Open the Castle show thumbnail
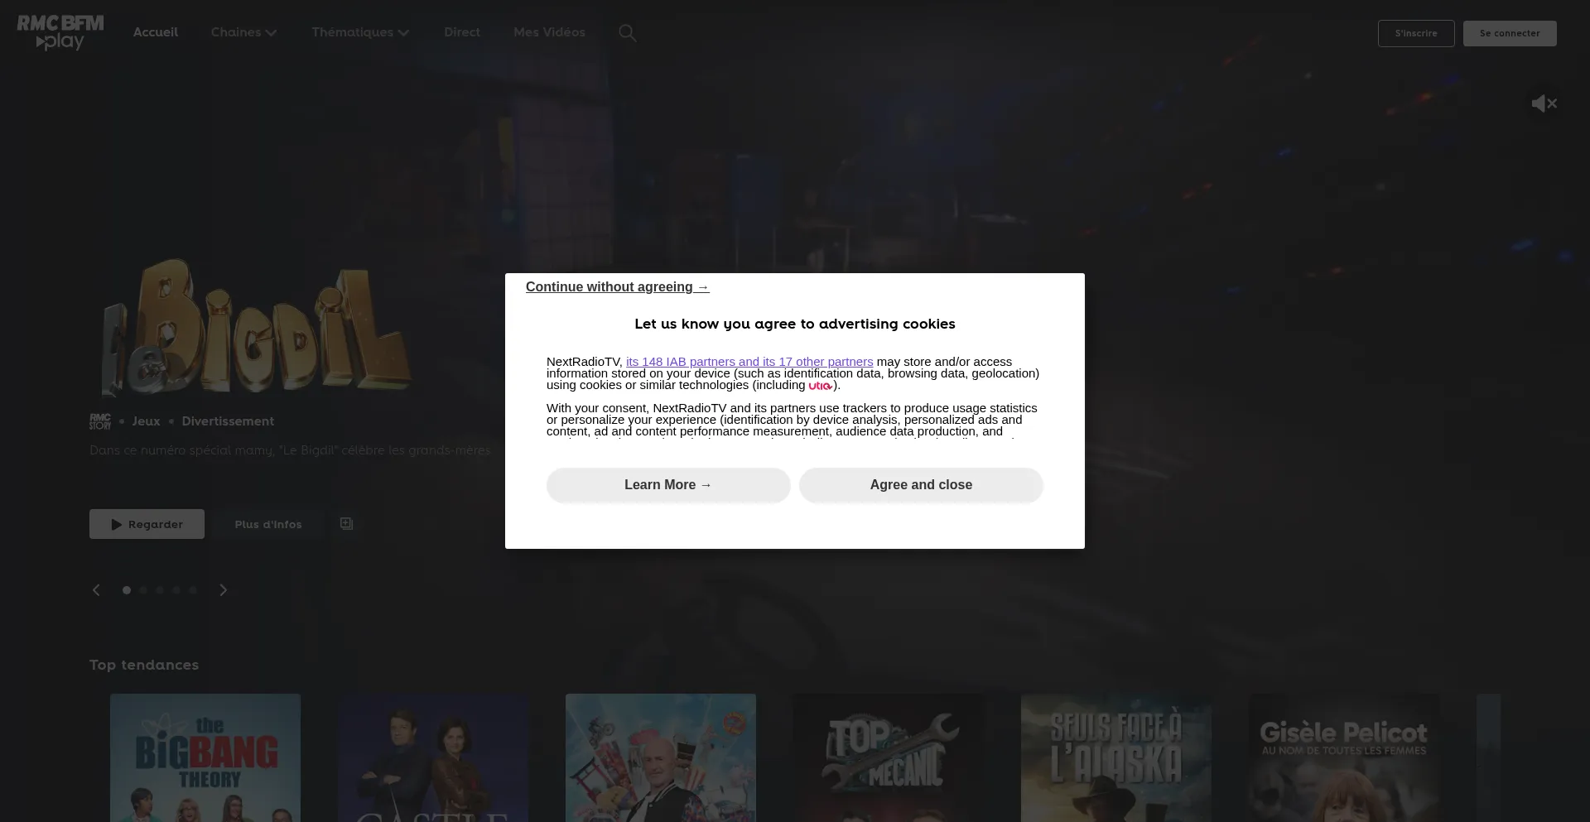 pos(433,757)
